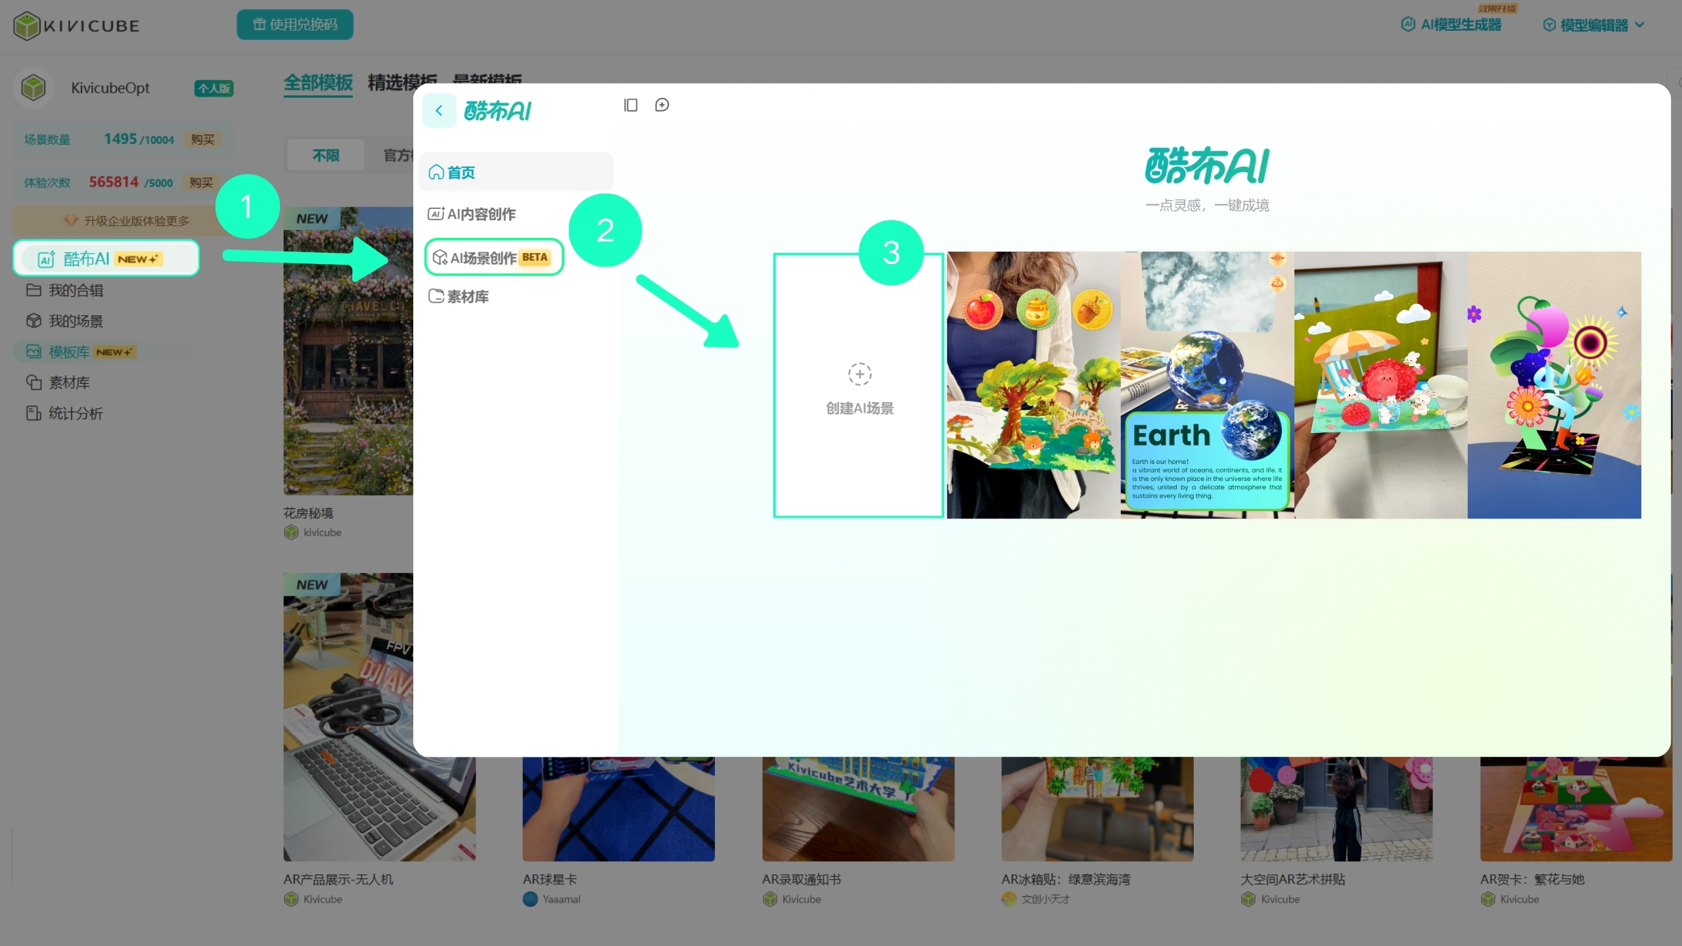Click the new chat plus icon

point(662,105)
